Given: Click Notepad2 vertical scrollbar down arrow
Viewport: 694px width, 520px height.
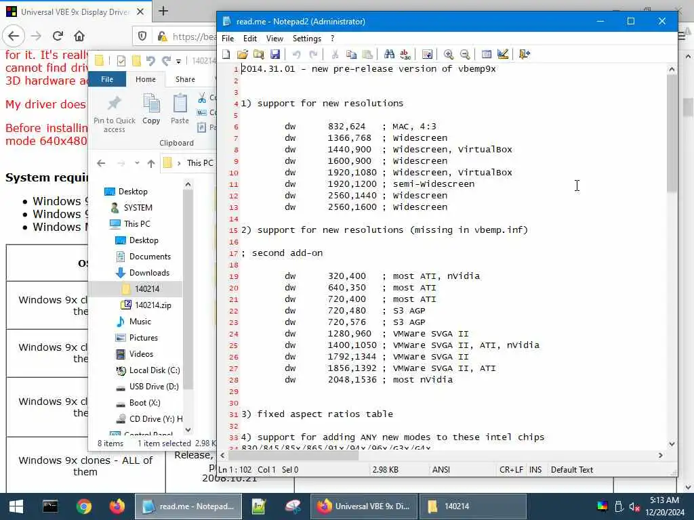Looking at the screenshot, I should click(x=672, y=444).
